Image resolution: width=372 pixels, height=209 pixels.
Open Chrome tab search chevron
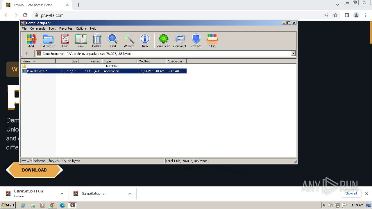(x=337, y=5)
